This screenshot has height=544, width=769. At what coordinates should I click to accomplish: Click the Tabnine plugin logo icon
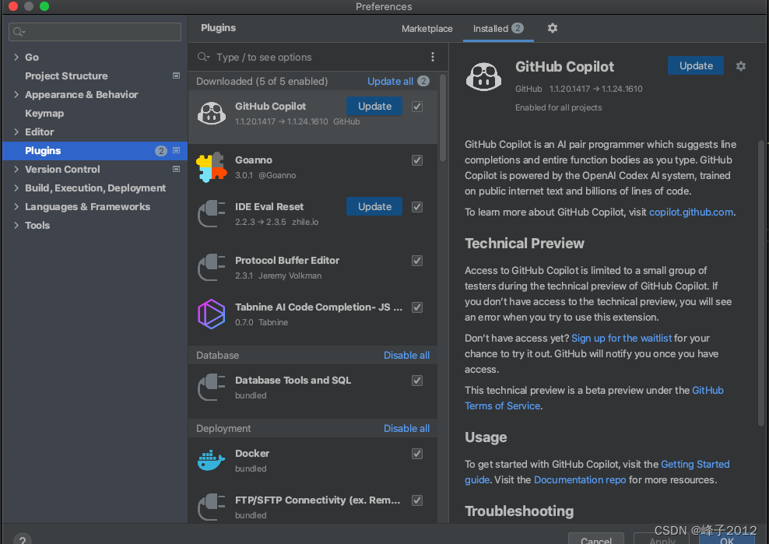[x=212, y=314]
